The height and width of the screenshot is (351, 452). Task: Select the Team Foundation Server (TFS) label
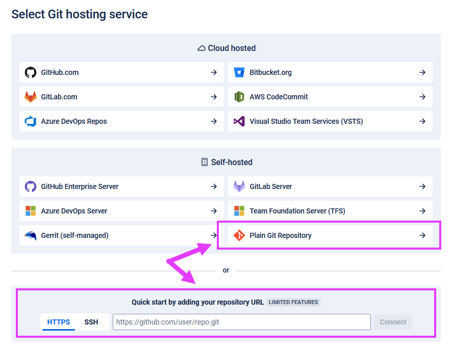click(297, 211)
